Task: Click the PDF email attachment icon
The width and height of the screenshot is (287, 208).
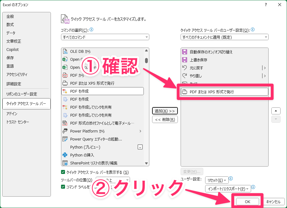Action: click(65, 123)
